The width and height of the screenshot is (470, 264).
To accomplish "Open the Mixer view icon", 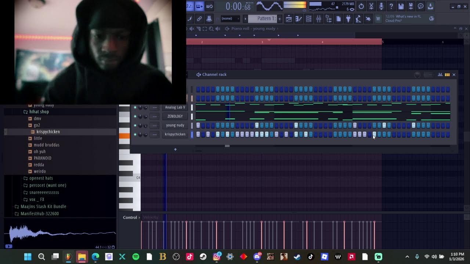I will click(x=319, y=19).
